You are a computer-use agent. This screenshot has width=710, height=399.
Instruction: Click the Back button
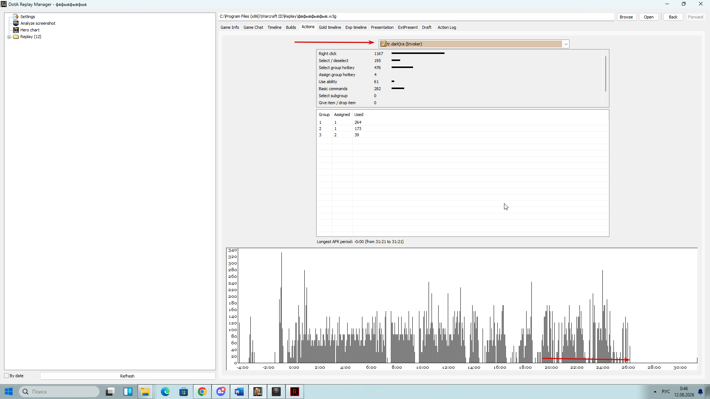point(673,17)
